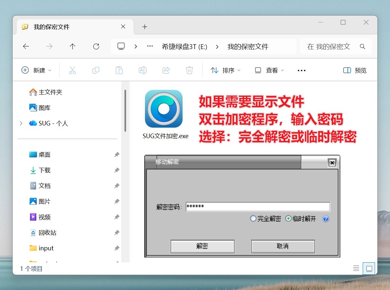The height and width of the screenshot is (290, 390).
Task: Expand the SUG - 个人 tree node
Action: pyautogui.click(x=21, y=123)
